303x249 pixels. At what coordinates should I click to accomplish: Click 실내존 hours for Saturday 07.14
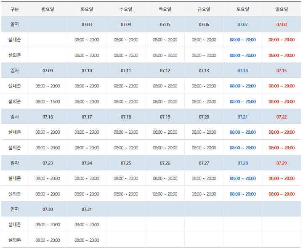point(243,86)
